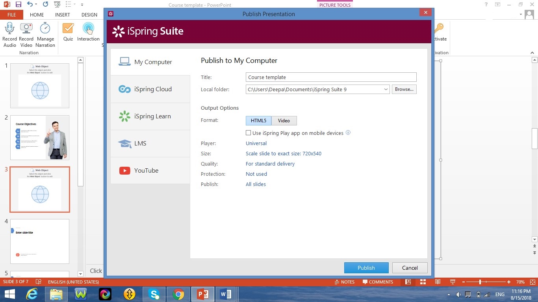The image size is (538, 302).
Task: Open the Scale slide to exact size link
Action: click(x=284, y=154)
